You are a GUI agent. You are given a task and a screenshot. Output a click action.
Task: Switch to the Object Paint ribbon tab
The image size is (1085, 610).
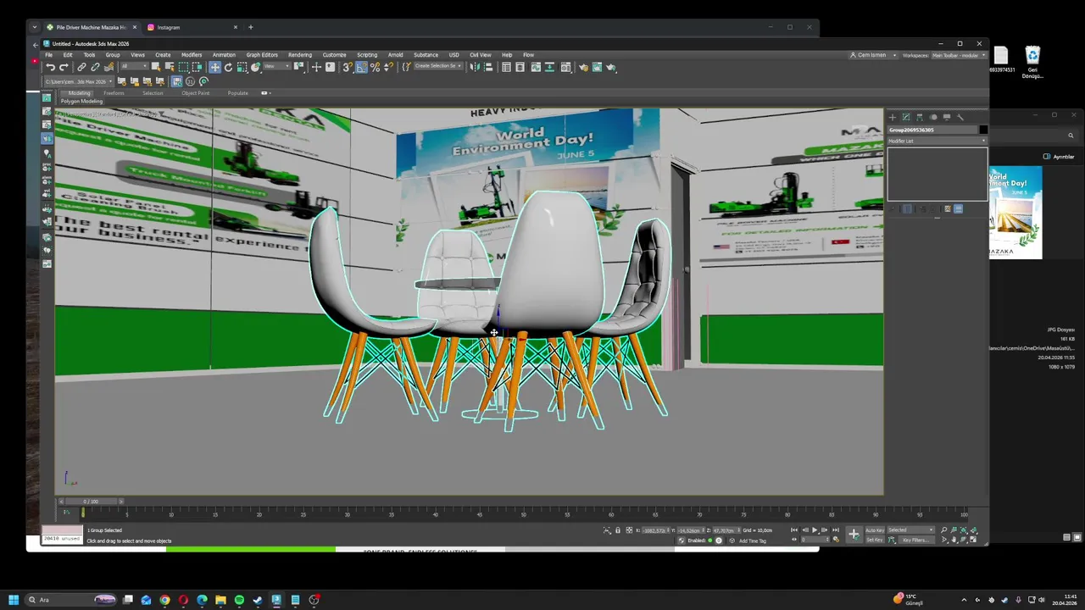pos(195,93)
